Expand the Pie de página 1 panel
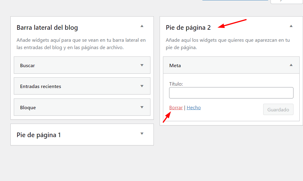This screenshot has width=303, height=181. (x=142, y=133)
